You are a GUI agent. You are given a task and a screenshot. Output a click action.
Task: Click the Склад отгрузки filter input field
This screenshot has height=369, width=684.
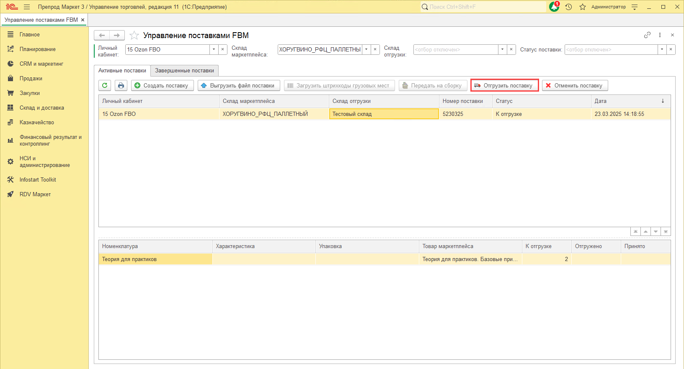[455, 49]
